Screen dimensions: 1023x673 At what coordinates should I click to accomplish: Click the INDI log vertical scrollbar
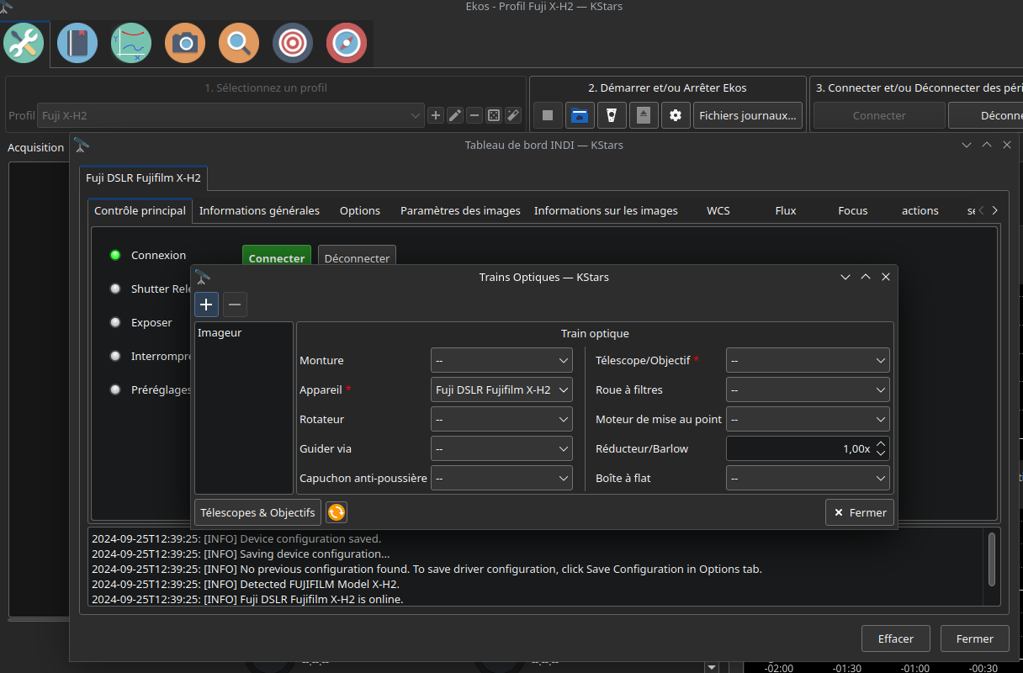pyautogui.click(x=992, y=559)
